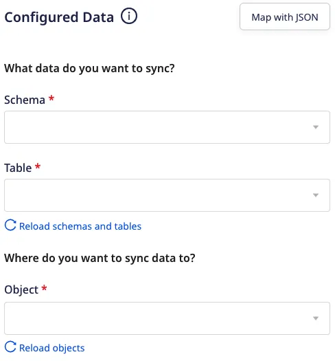The width and height of the screenshot is (335, 361).
Task: Click the info icon beside Configured Data
Action: coord(129,16)
